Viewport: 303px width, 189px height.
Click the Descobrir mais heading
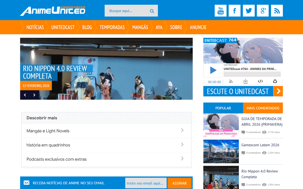(42, 118)
